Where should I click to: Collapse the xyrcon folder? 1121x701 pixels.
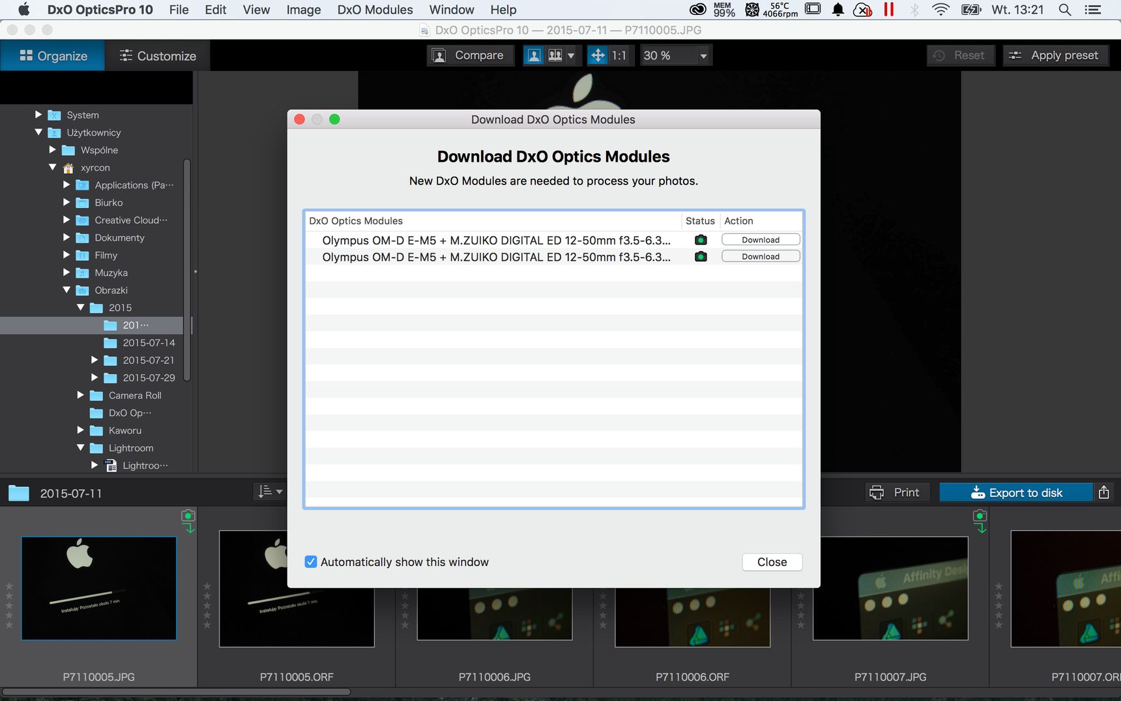[53, 168]
